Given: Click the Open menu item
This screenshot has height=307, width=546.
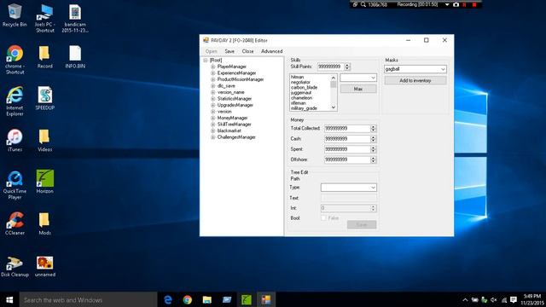Looking at the screenshot, I should click(x=211, y=51).
